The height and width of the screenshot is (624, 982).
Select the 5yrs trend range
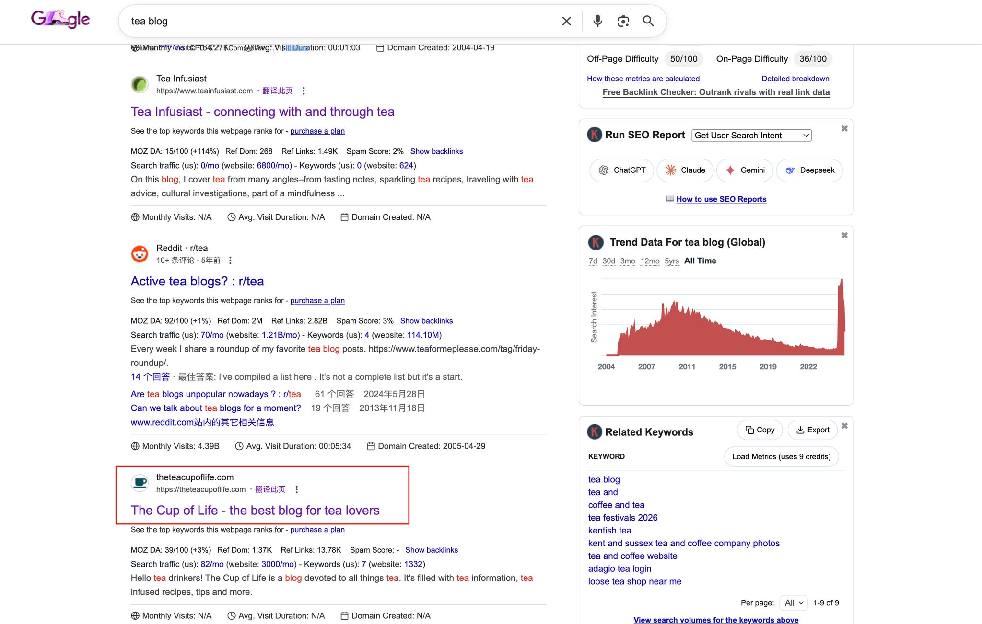tap(671, 261)
